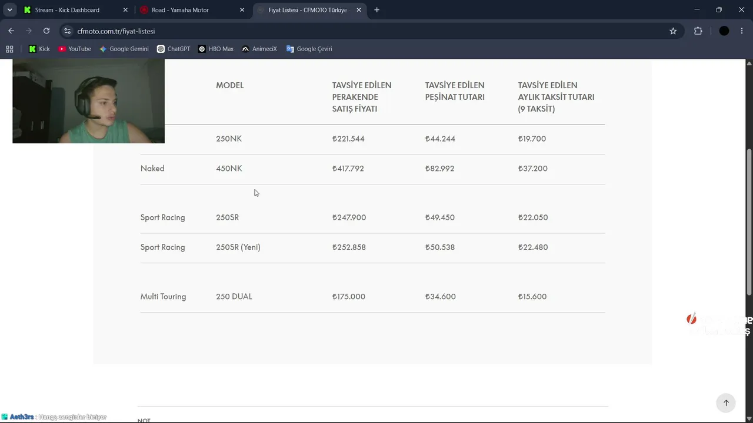
Task: Open the browser profile avatar
Action: pyautogui.click(x=724, y=31)
